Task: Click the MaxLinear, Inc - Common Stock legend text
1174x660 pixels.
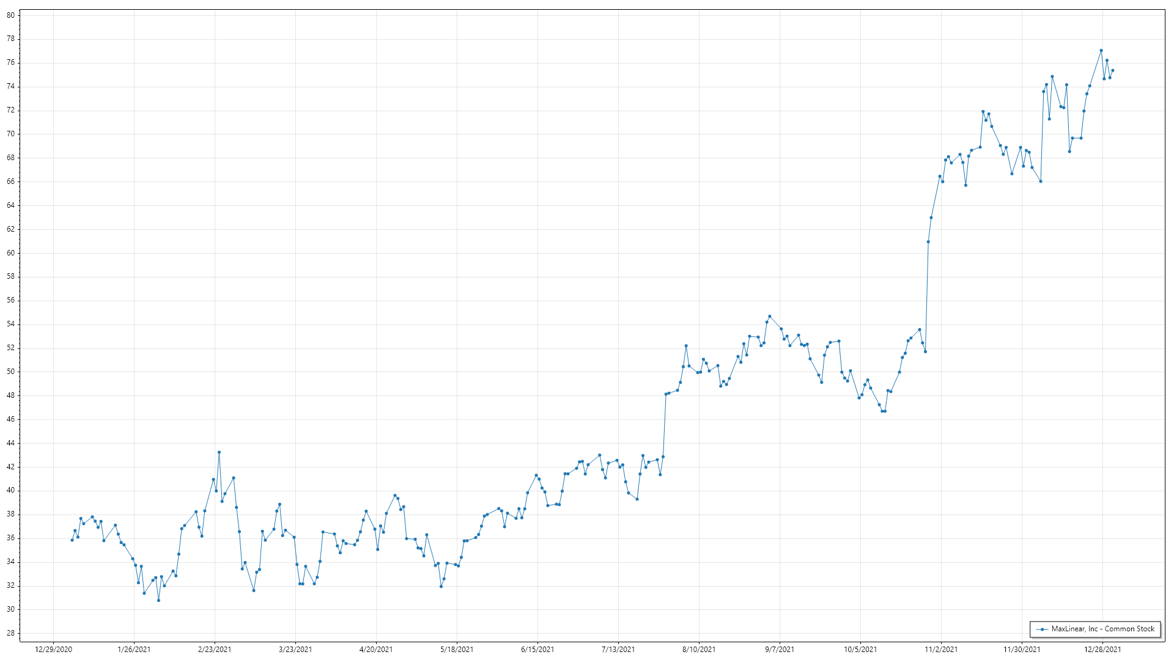Action: tap(1102, 629)
